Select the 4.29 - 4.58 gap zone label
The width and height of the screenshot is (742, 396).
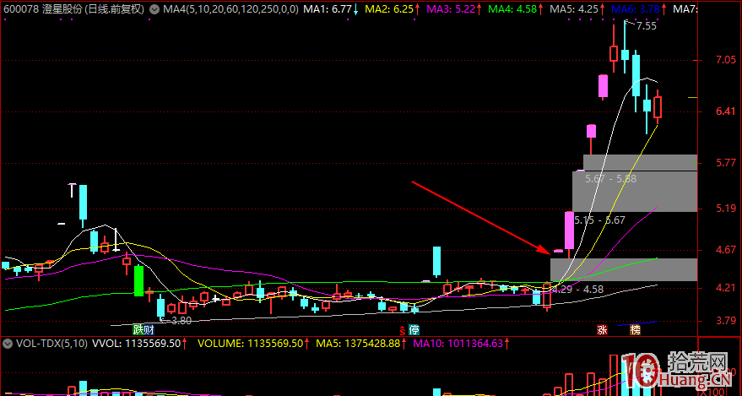(577, 290)
